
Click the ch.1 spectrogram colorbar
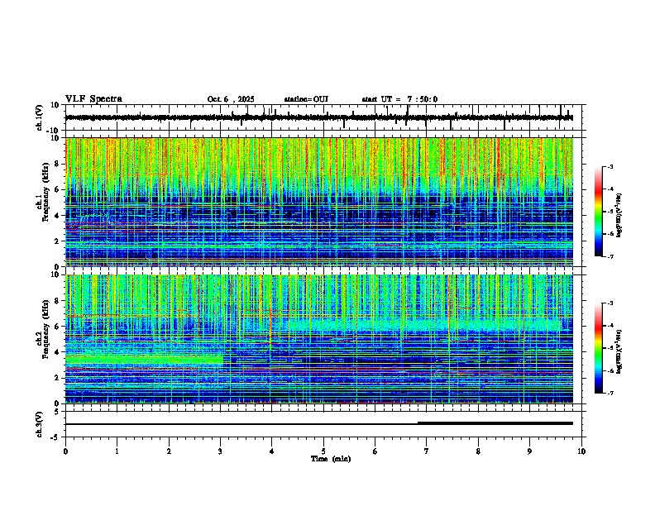click(x=598, y=212)
